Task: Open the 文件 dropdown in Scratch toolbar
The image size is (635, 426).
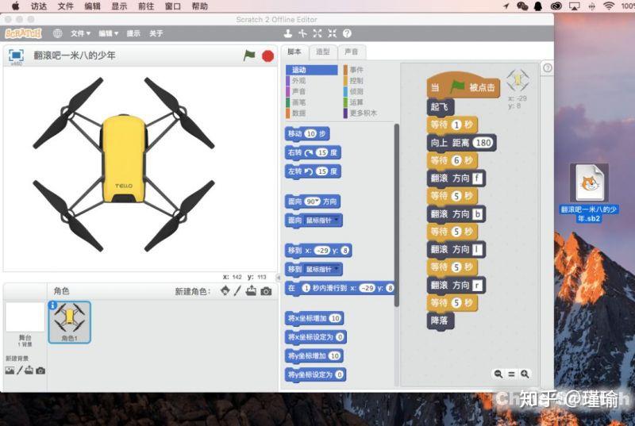Action: point(81,33)
